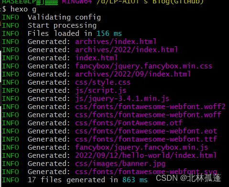Click the js/script.js path
This screenshot has height=187, width=229.
(x=101, y=90)
